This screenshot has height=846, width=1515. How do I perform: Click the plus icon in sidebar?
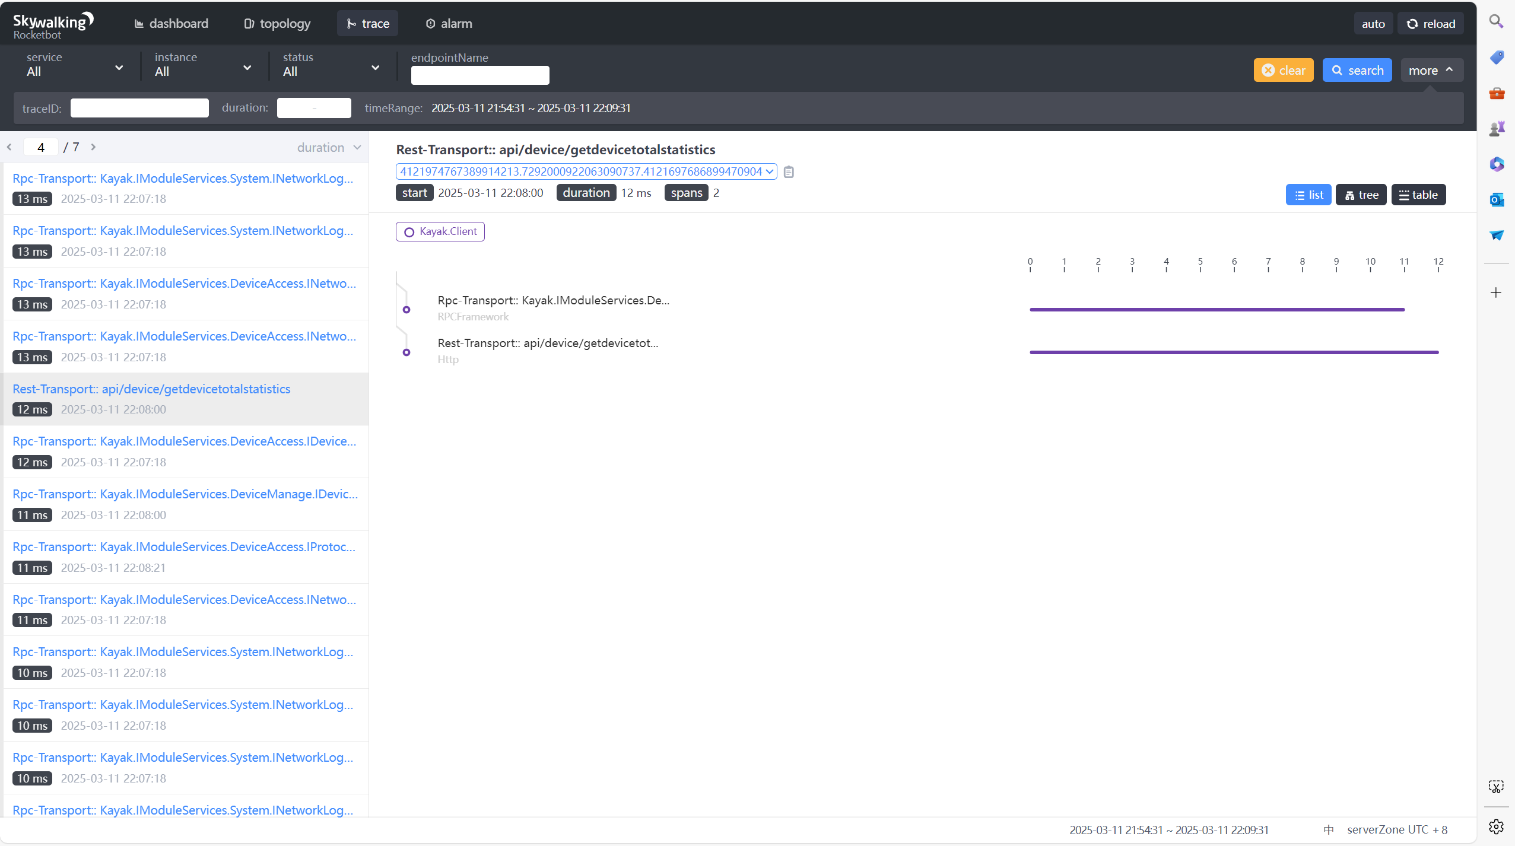coord(1496,292)
